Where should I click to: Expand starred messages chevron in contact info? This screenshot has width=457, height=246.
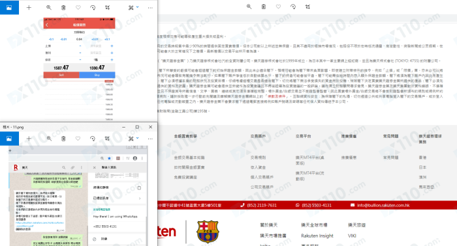coord(140,198)
